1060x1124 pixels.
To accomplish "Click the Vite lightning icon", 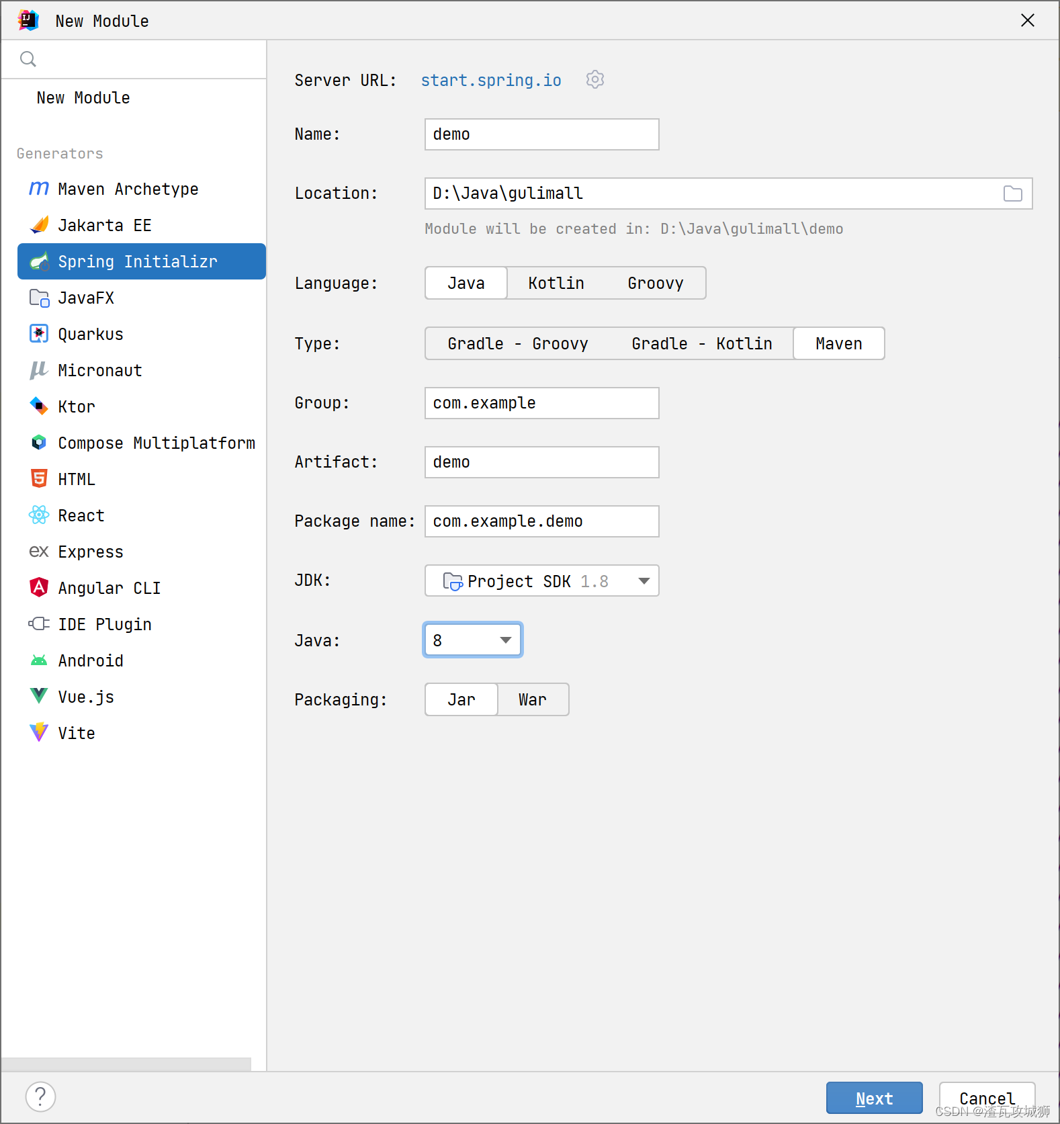I will [39, 732].
